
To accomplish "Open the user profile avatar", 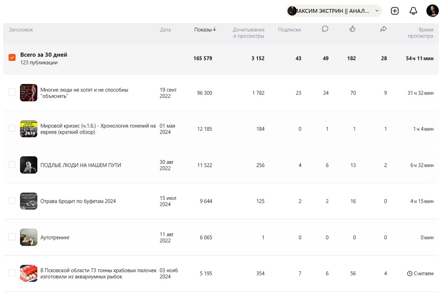I will (x=432, y=11).
